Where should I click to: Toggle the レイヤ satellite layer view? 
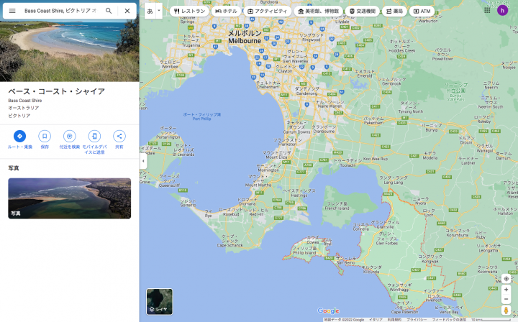[159, 301]
